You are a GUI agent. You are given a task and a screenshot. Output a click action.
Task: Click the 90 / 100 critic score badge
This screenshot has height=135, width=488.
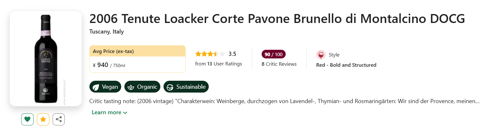click(x=273, y=54)
